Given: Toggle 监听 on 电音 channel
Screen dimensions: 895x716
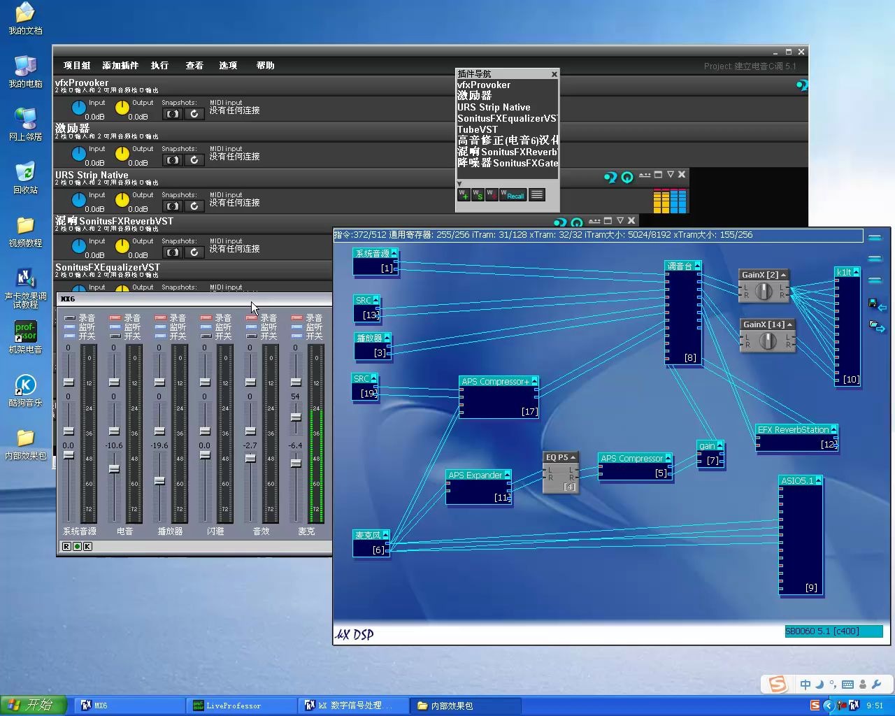Looking at the screenshot, I should point(115,327).
